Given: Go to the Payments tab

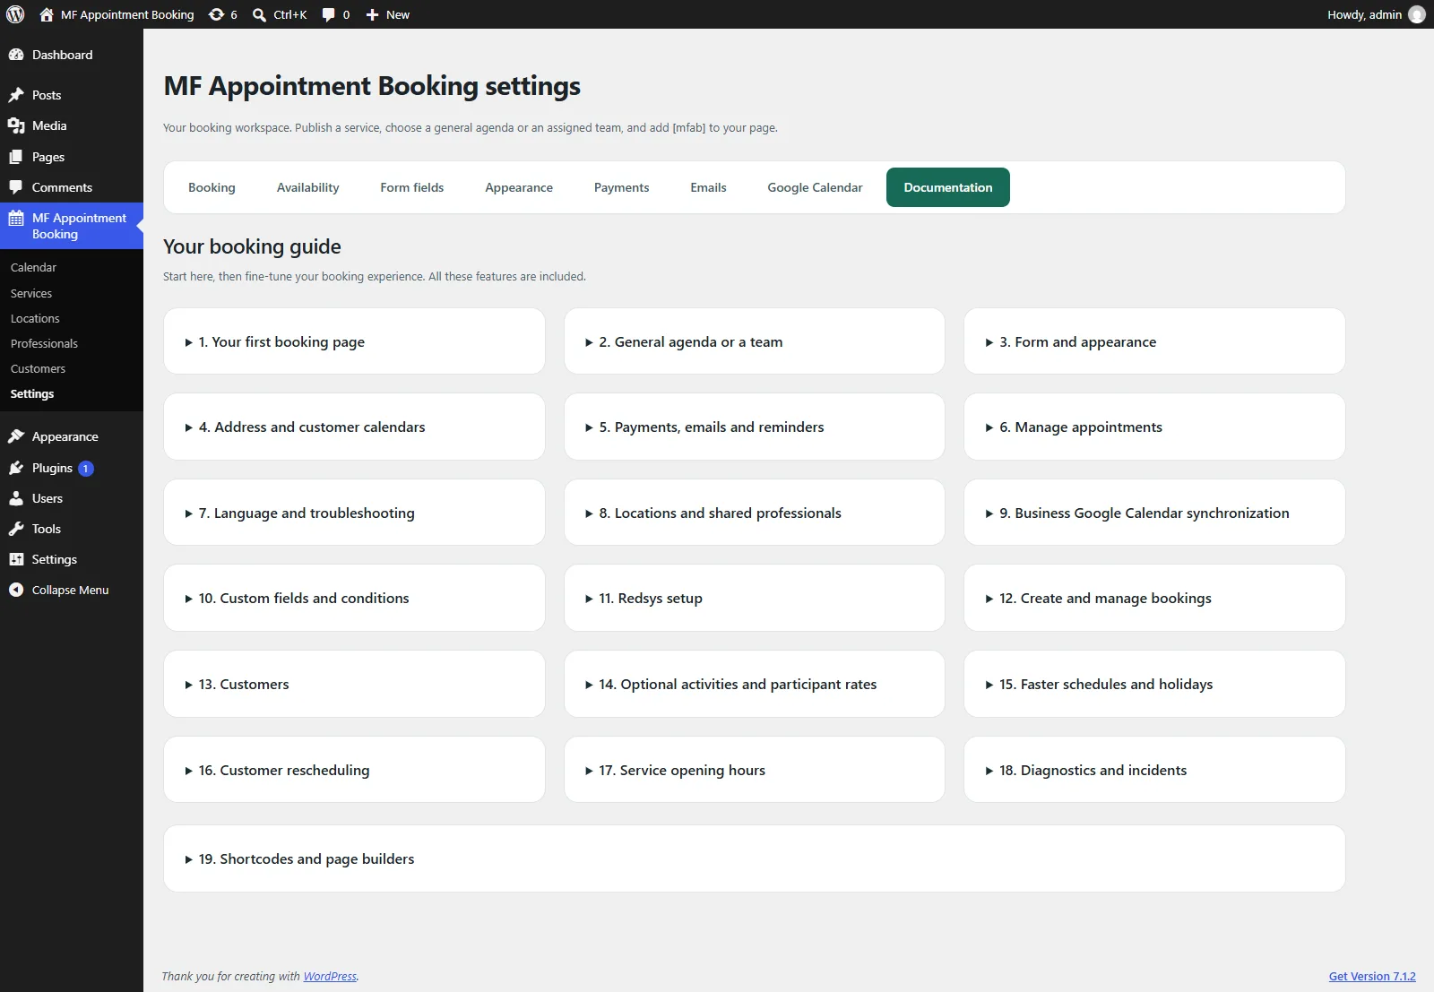Looking at the screenshot, I should tap(621, 187).
